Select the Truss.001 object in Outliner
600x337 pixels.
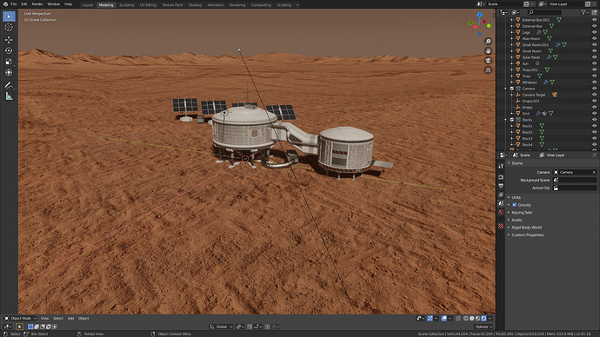pos(530,70)
